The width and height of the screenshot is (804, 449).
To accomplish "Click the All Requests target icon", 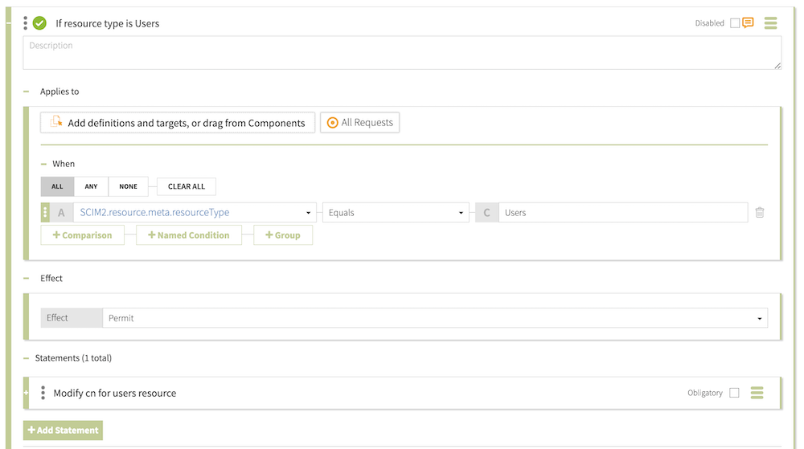I will pos(332,123).
